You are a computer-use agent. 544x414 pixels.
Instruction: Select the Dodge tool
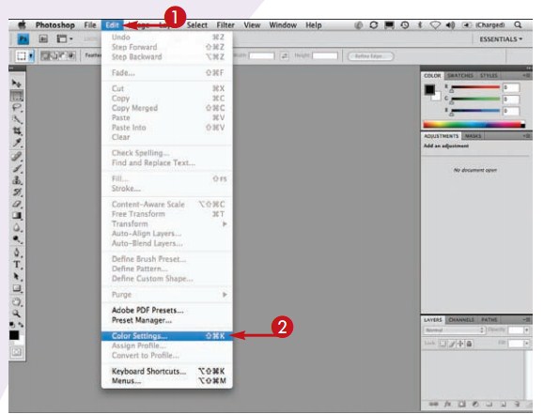point(17,239)
